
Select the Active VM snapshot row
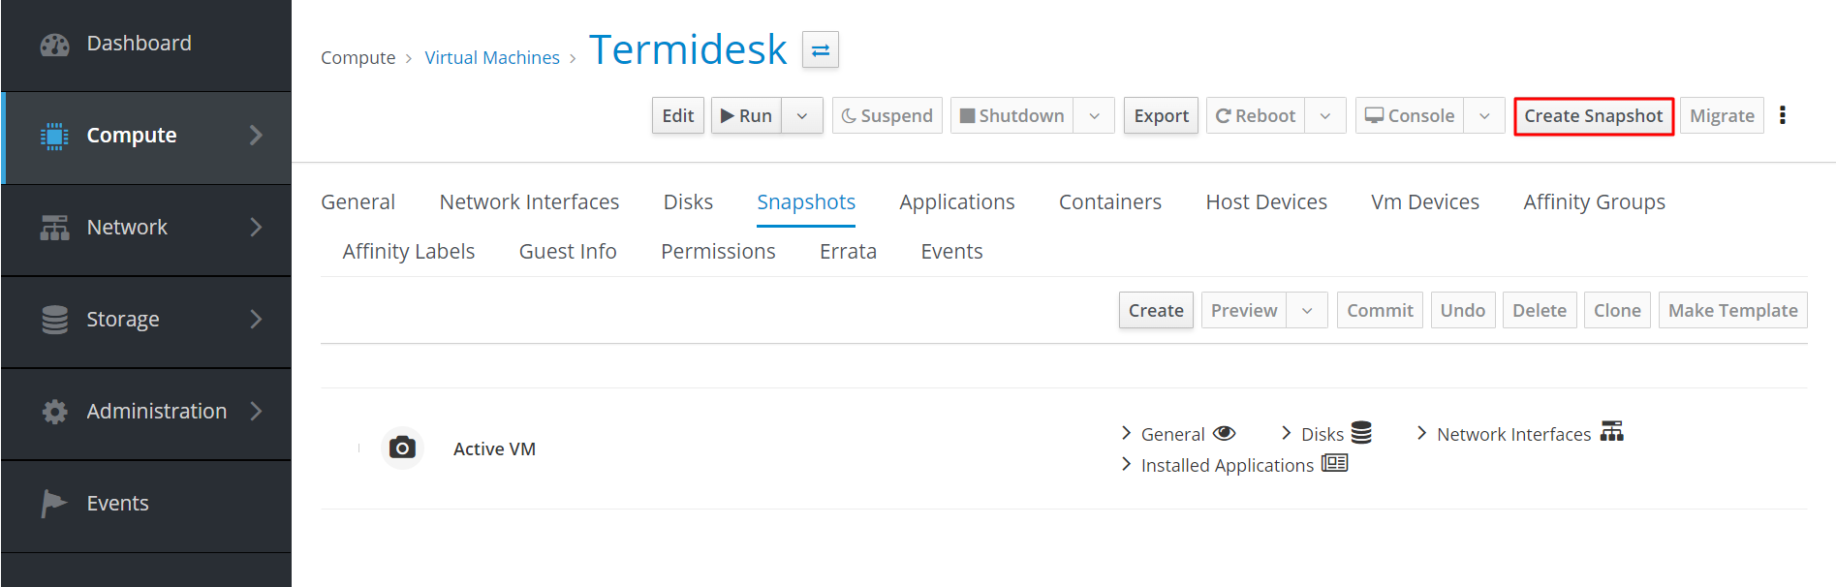494,448
